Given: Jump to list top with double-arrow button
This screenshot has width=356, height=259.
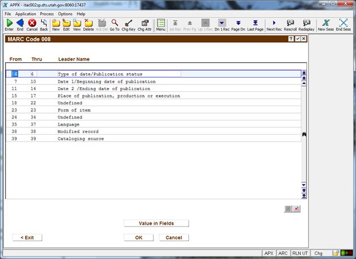Looking at the screenshot, I should (304, 73).
